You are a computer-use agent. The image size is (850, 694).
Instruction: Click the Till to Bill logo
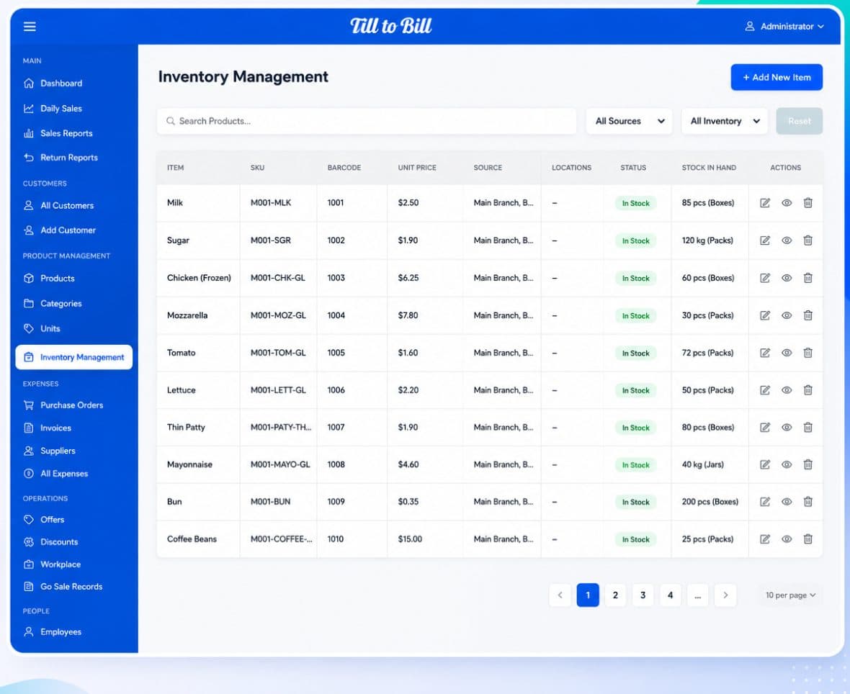coord(391,26)
